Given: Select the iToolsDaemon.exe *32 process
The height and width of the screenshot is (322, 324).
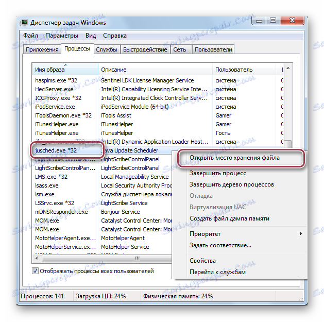Looking at the screenshot, I should [x=63, y=115].
